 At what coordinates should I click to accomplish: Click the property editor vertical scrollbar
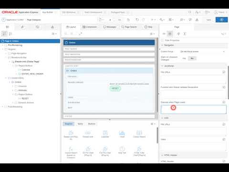click(x=228, y=83)
